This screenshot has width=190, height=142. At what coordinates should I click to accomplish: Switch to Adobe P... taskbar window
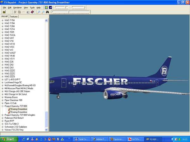pos(99,139)
